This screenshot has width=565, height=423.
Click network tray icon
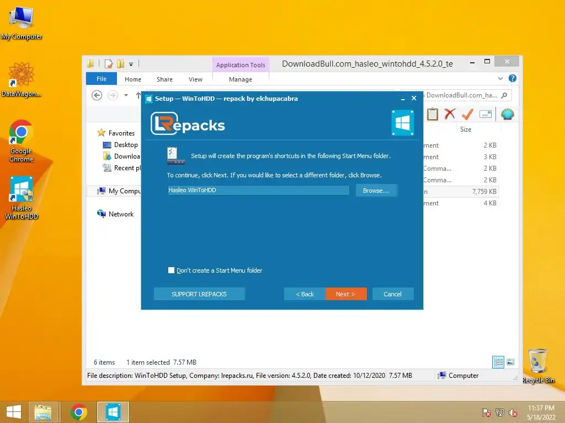500,412
